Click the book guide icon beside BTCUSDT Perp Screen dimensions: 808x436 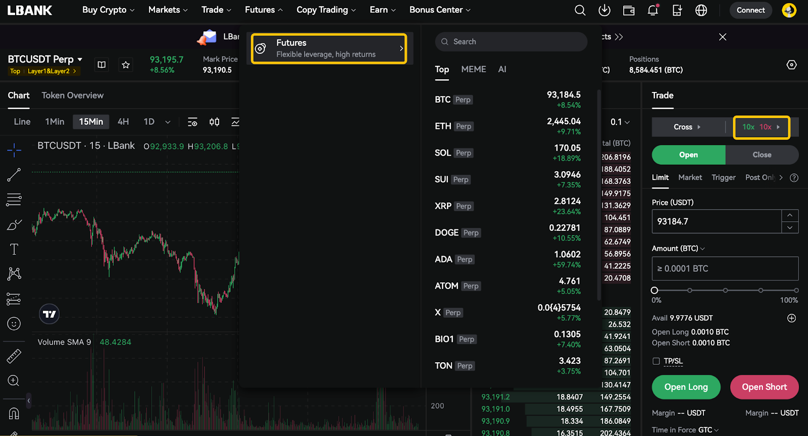coord(102,65)
